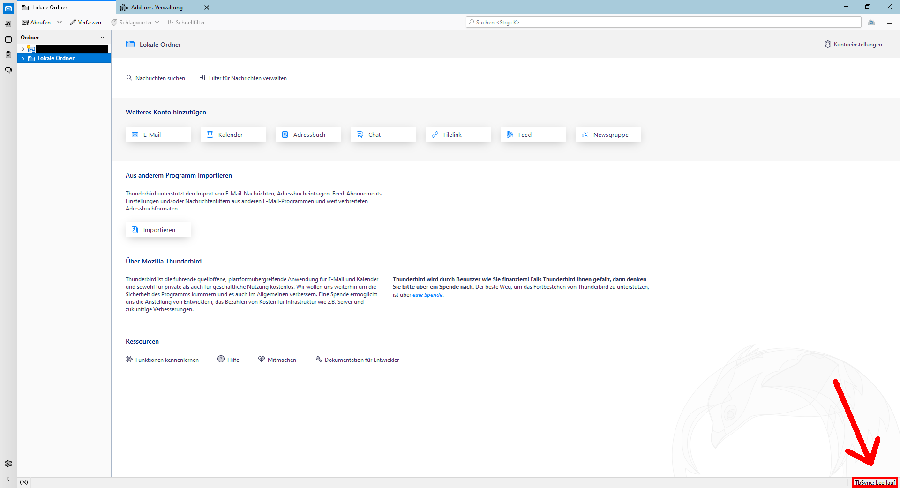Viewport: 900px width, 488px height.
Task: Click the broadcast status icon in the status bar
Action: (x=24, y=482)
